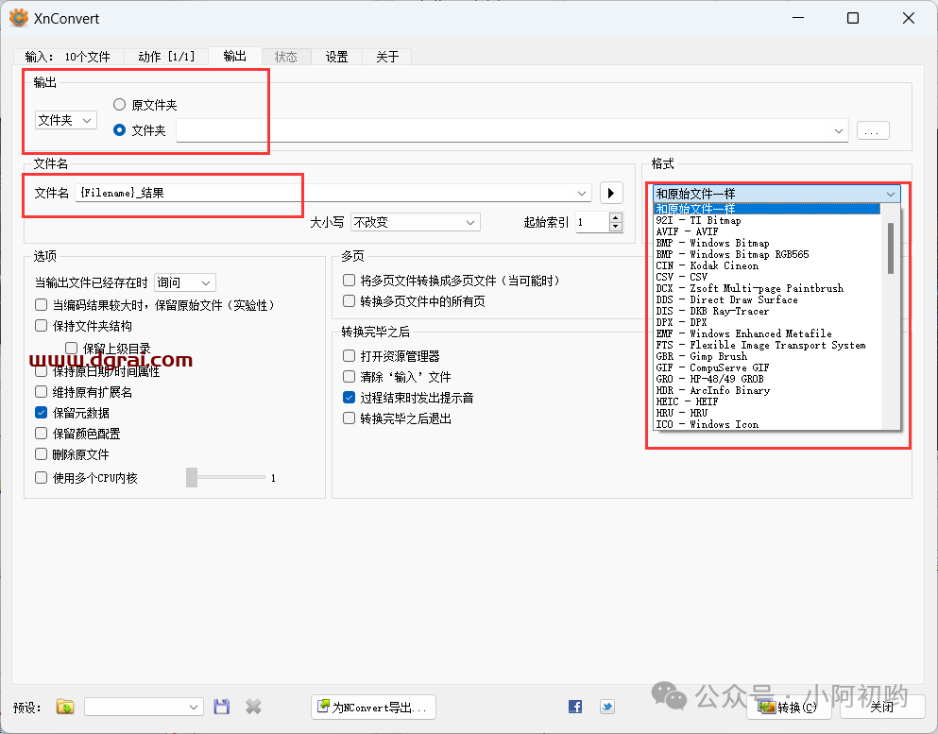Enable 转换完毕之后退出 checkbox
The height and width of the screenshot is (734, 938).
[x=349, y=418]
